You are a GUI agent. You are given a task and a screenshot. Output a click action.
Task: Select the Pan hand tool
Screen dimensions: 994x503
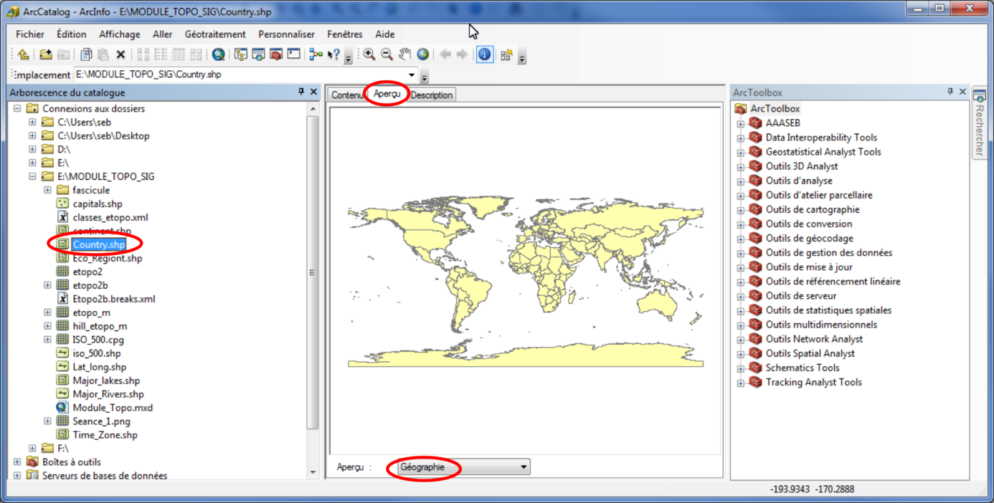405,54
